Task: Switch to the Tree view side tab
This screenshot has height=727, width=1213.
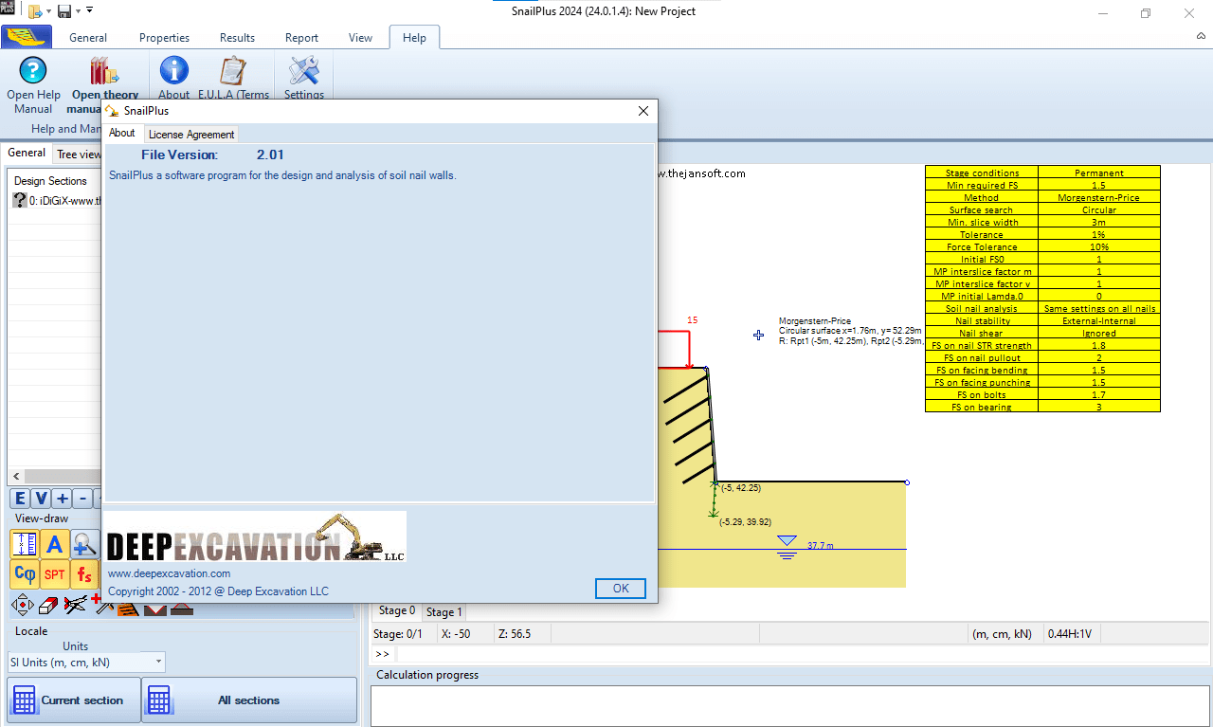Action: click(79, 154)
